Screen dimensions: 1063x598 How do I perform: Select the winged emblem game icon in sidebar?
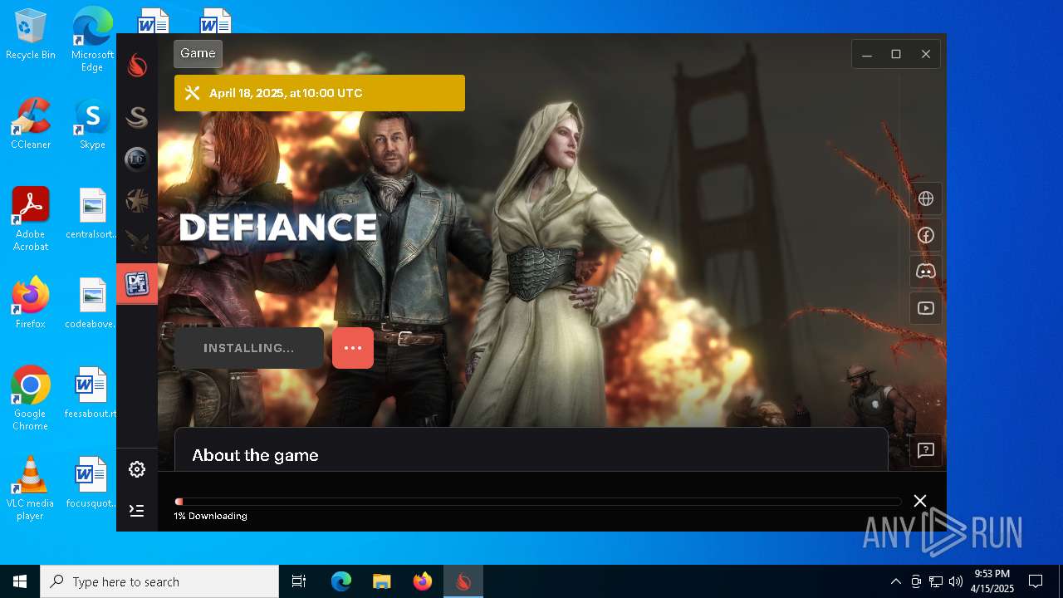pos(137,242)
